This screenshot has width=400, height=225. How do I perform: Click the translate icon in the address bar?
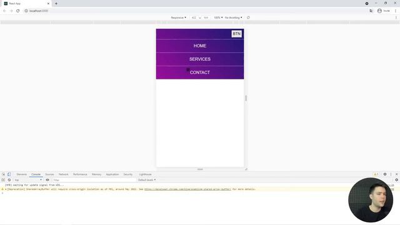[x=371, y=11]
